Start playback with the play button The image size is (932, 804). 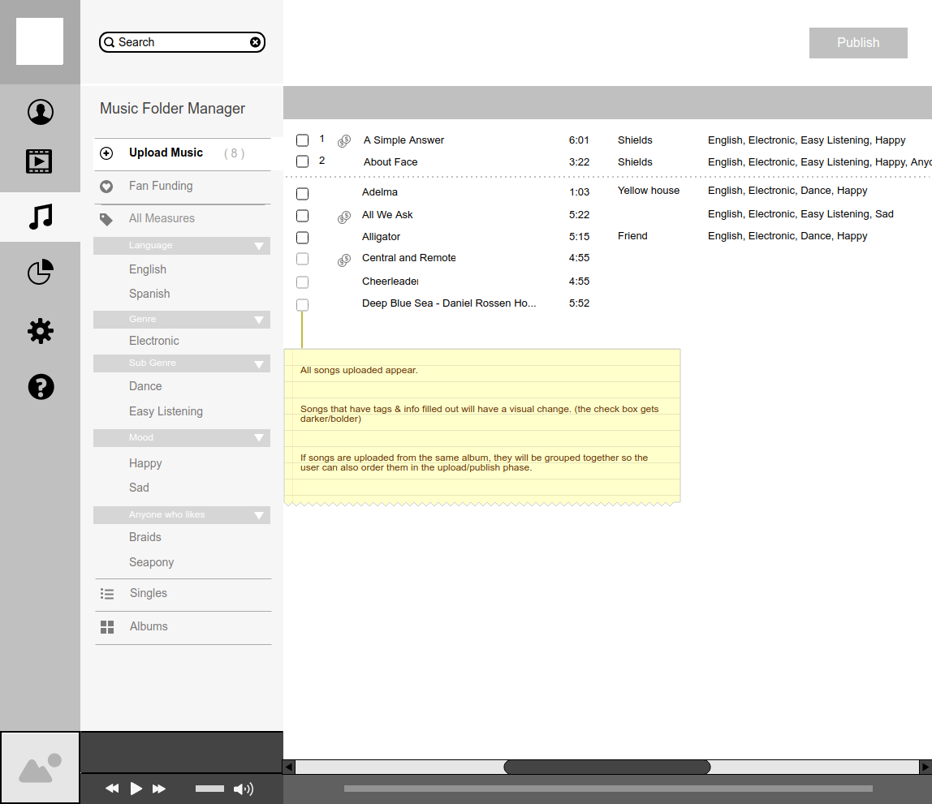[x=136, y=788]
